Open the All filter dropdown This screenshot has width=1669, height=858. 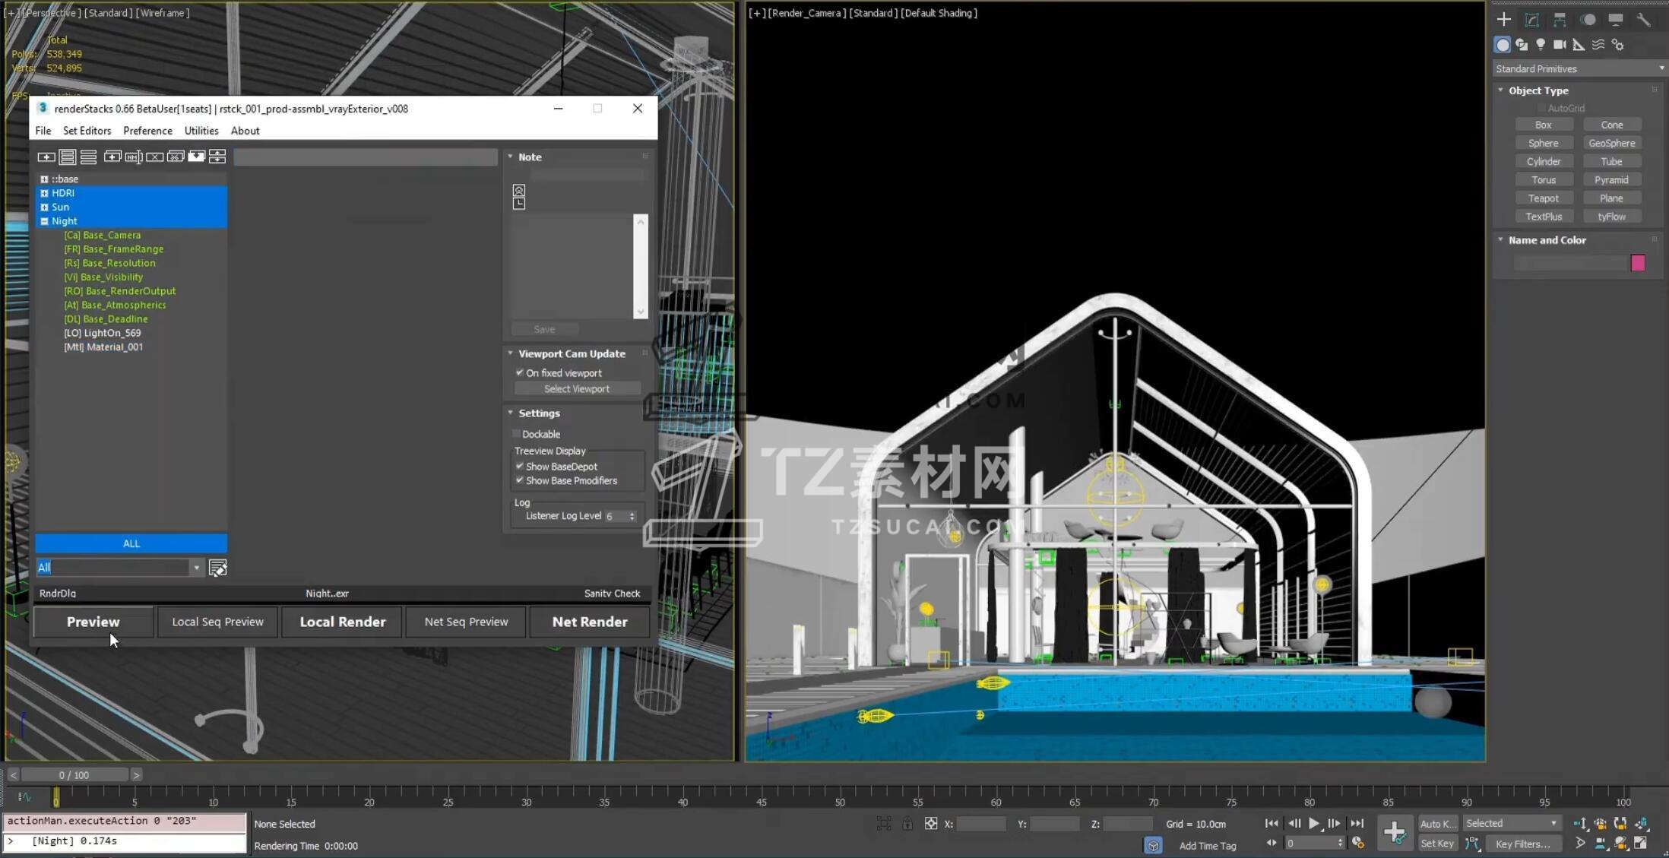coord(196,568)
